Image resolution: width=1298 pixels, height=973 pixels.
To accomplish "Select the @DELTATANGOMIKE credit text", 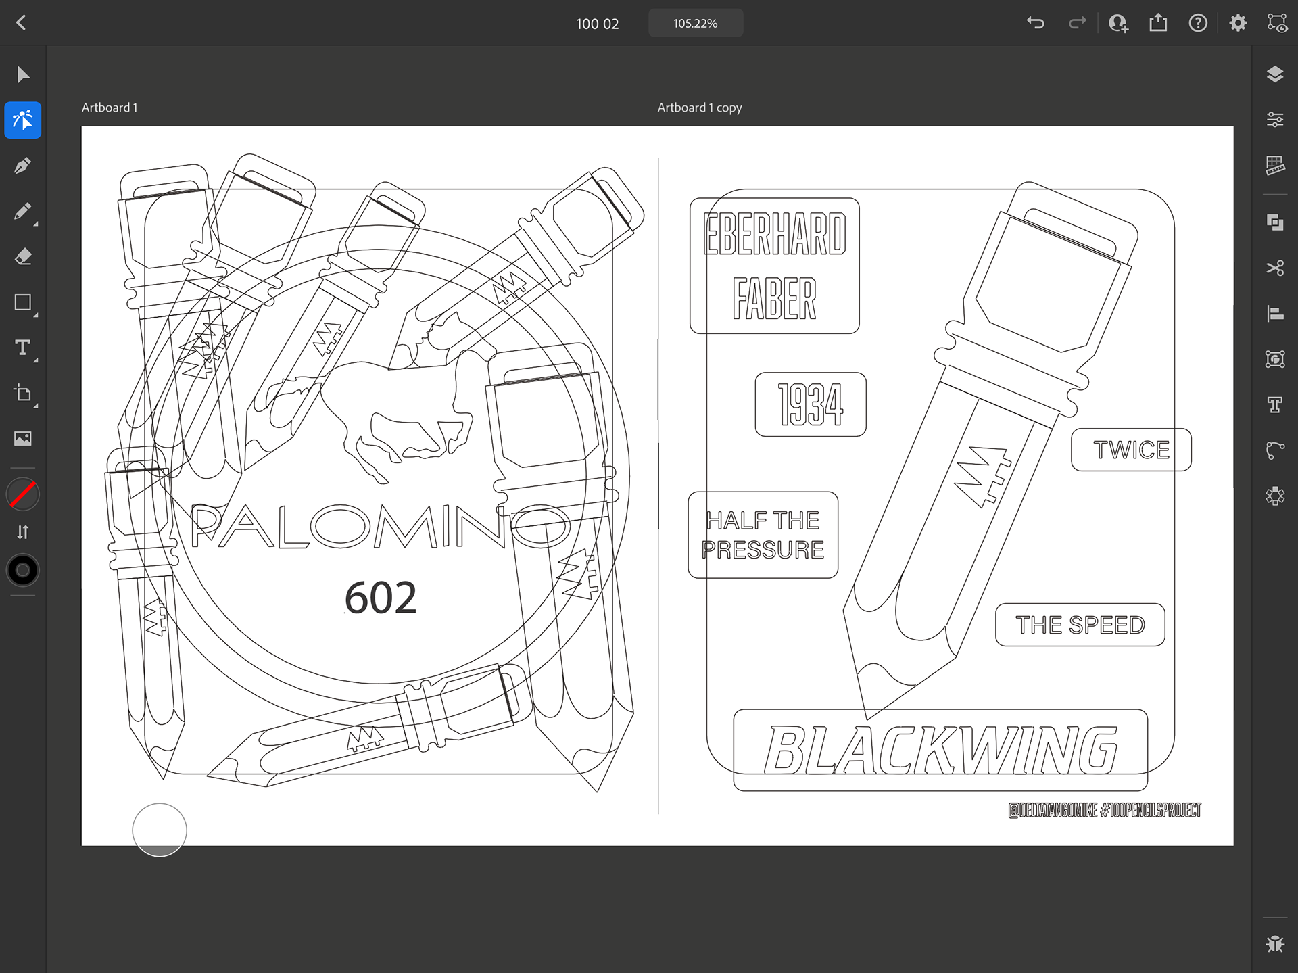I will (1105, 810).
